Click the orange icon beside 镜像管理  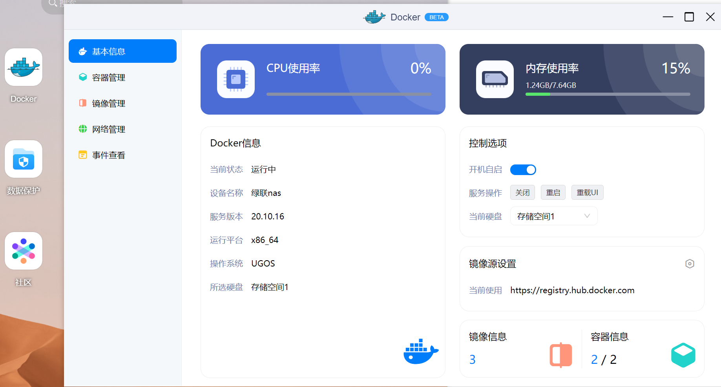[83, 103]
